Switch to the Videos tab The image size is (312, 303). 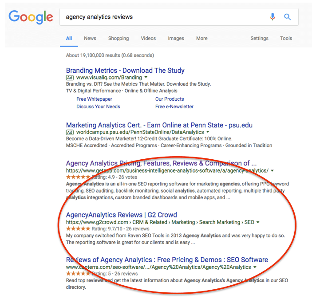148,38
